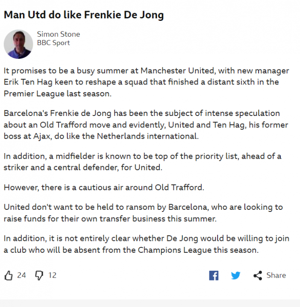Image resolution: width=300 pixels, height=307 pixels.
Task: Click the paragraph starting 'It promises to be'
Action: (x=146, y=82)
